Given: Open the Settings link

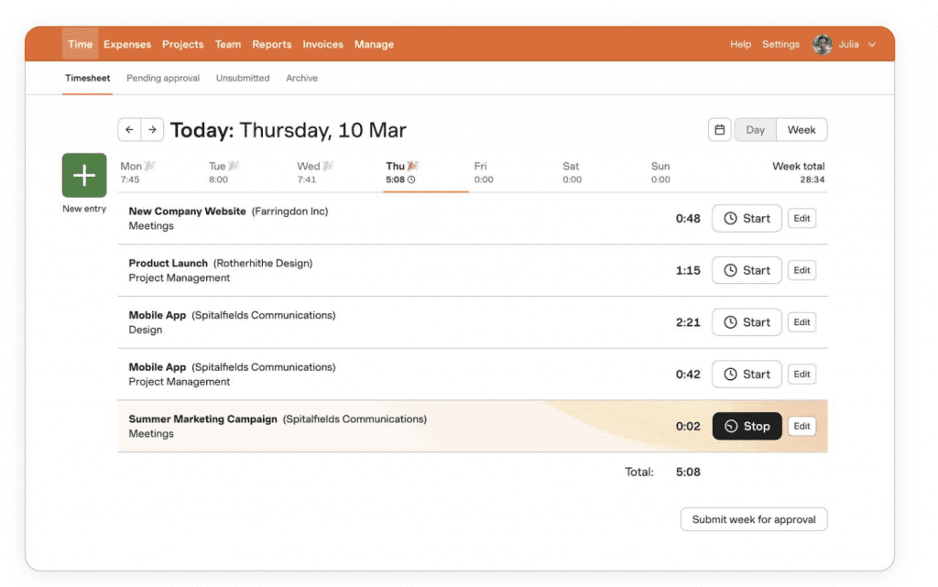Looking at the screenshot, I should (780, 45).
